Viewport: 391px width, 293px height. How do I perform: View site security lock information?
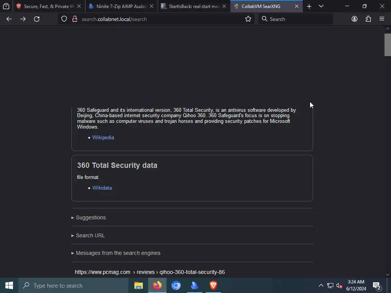[74, 19]
